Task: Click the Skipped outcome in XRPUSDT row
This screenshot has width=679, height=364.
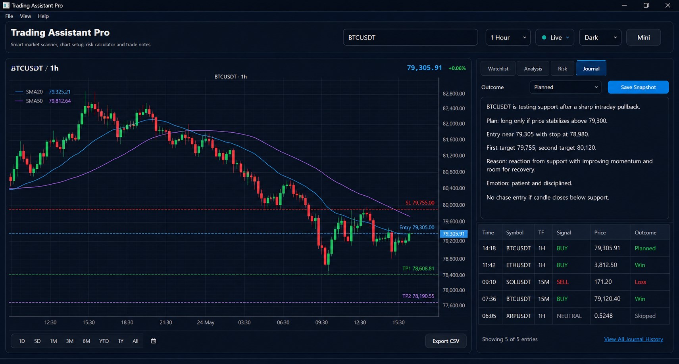Action: point(645,316)
